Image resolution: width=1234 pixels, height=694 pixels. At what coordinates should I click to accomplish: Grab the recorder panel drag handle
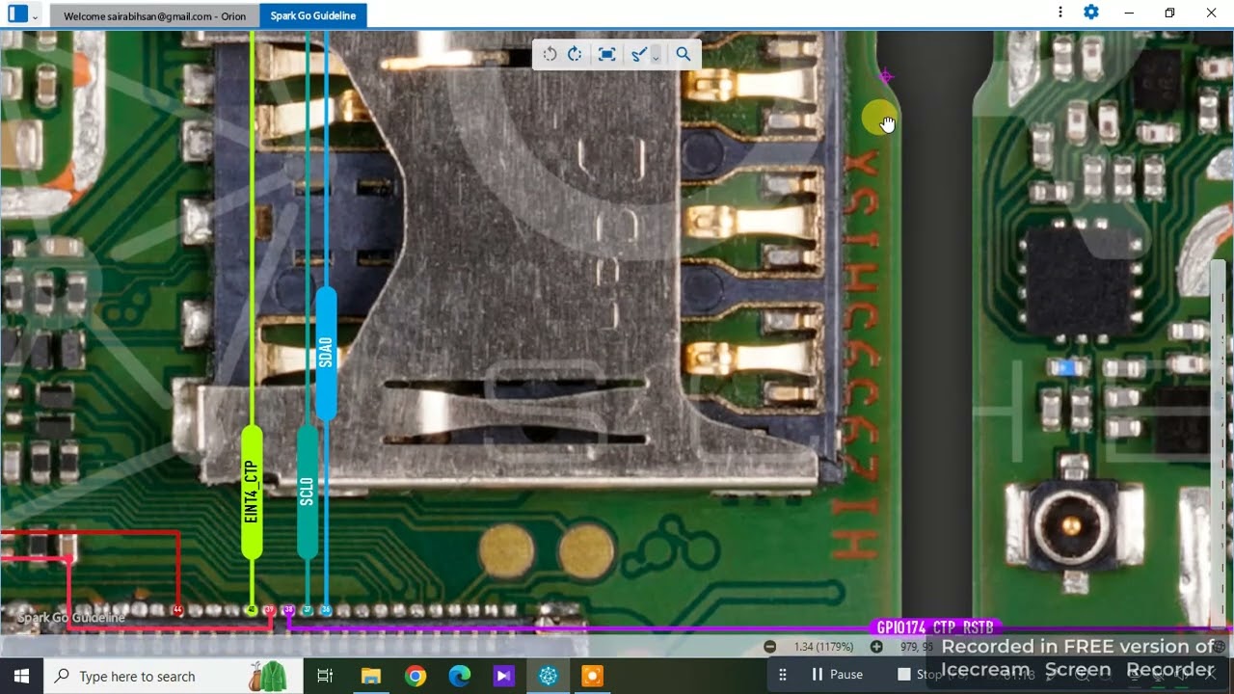click(x=783, y=675)
